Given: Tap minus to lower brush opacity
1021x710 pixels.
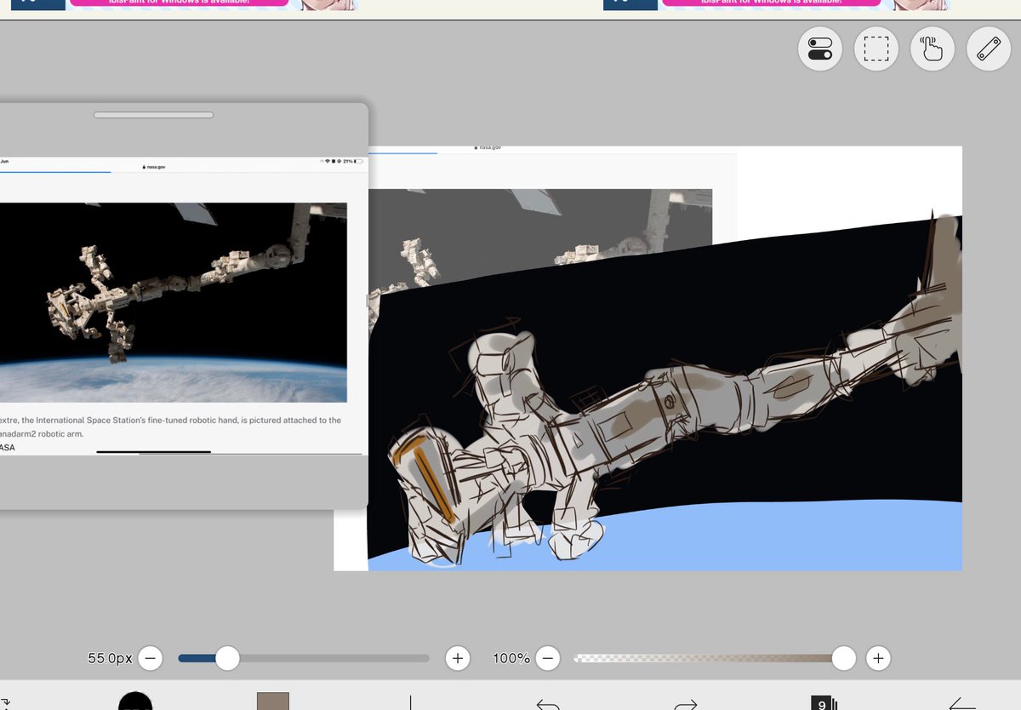Looking at the screenshot, I should 548,658.
